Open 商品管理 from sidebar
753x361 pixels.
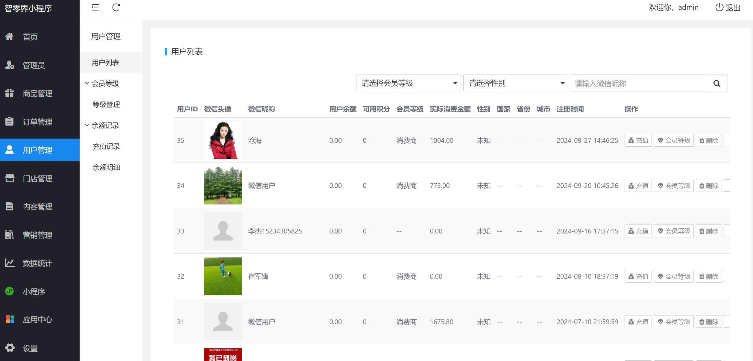37,93
